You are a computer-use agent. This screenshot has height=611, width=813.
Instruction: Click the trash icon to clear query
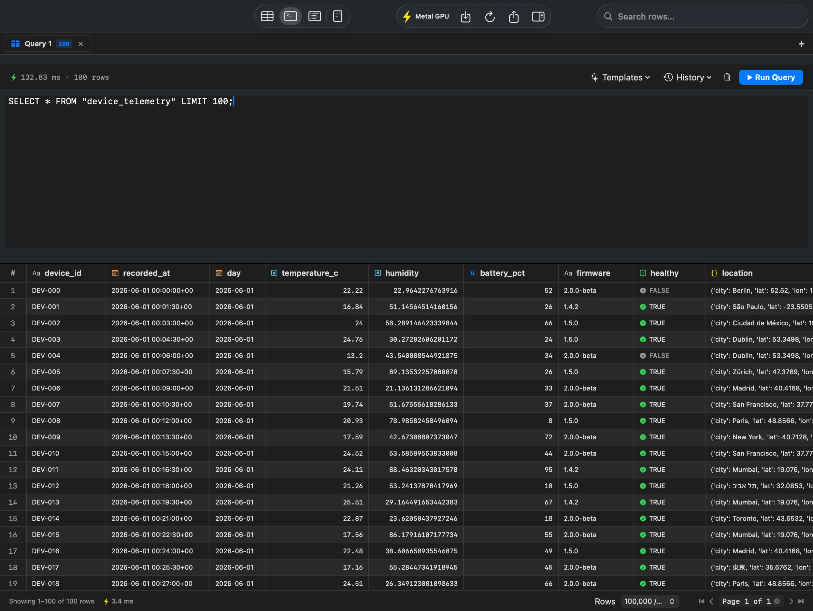click(x=727, y=77)
